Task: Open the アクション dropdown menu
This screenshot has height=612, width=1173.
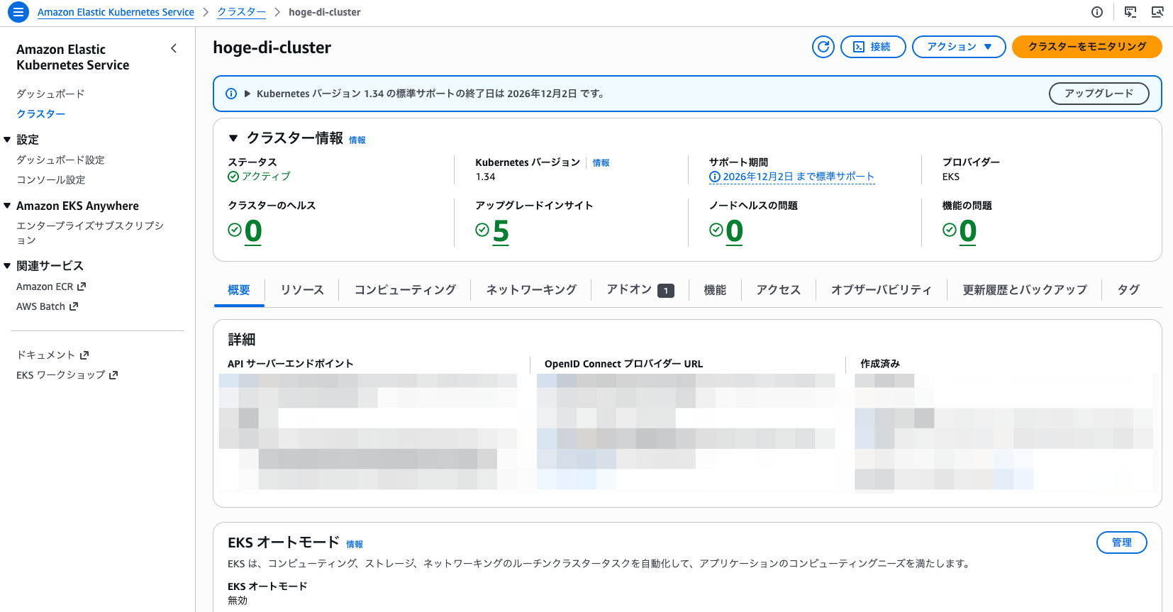Action: (959, 47)
